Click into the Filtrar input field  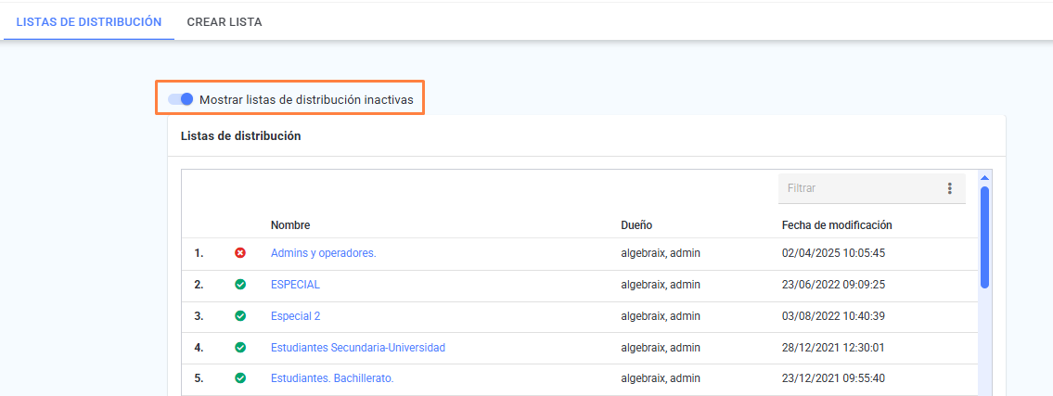coord(862,188)
